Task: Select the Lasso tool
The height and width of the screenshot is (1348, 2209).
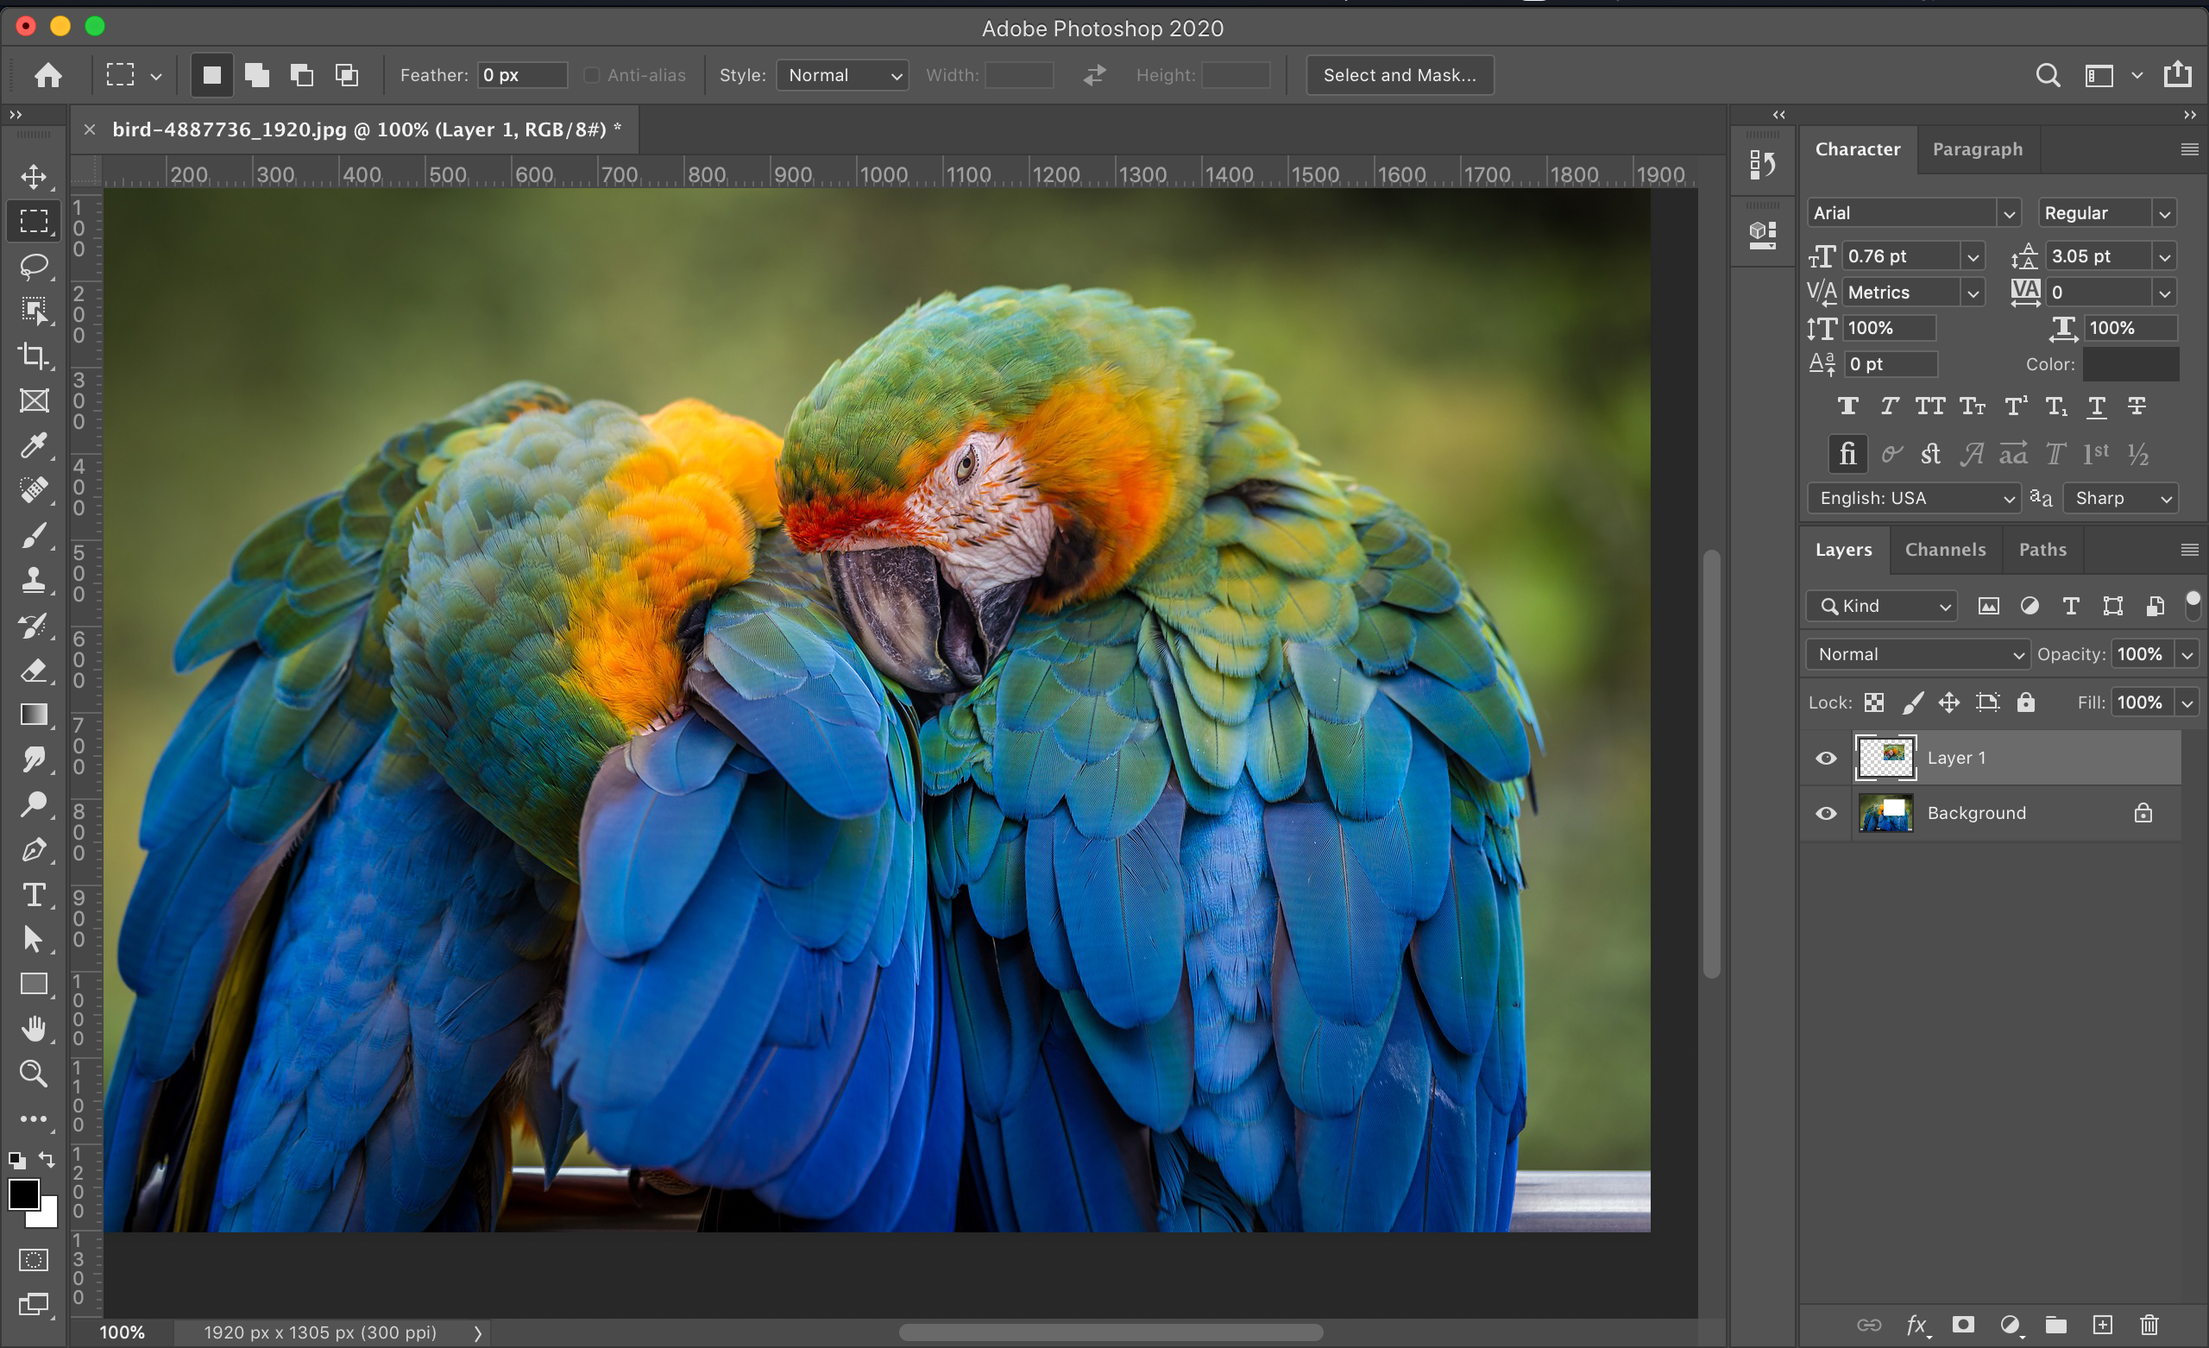Action: click(x=34, y=266)
